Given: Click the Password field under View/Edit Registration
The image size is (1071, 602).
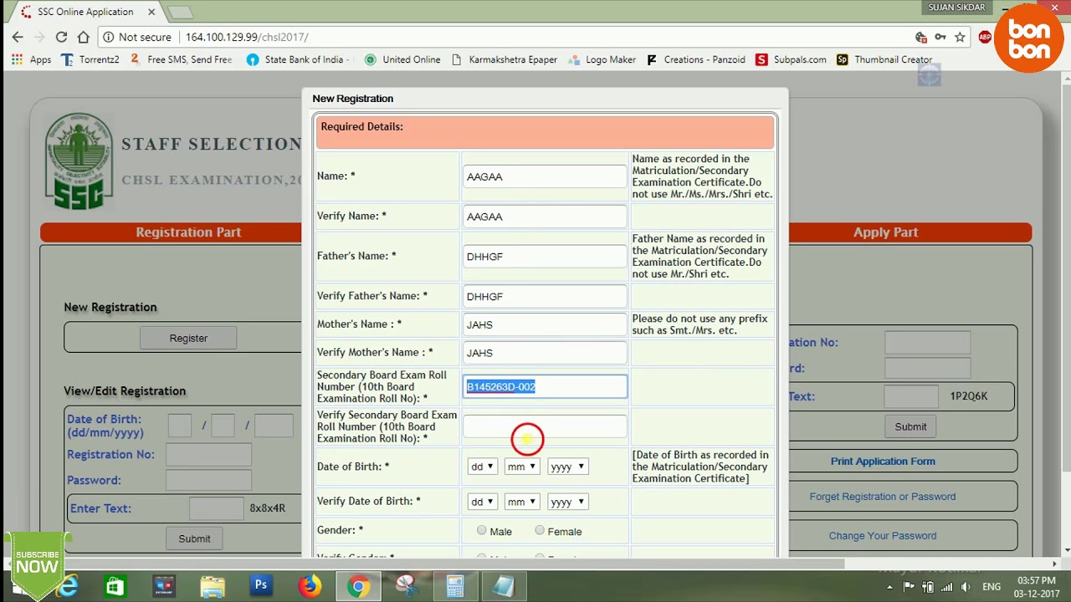Looking at the screenshot, I should (x=208, y=480).
